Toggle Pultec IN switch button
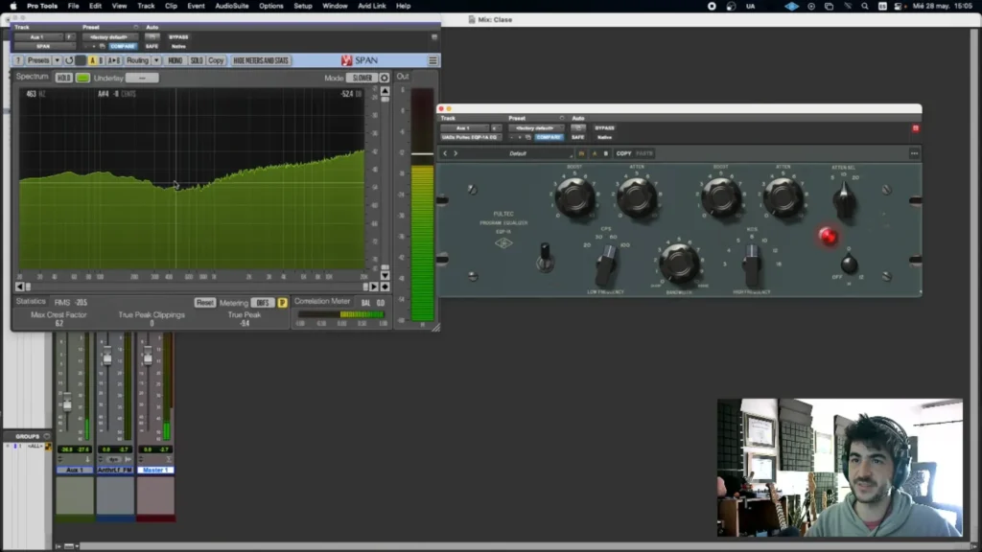 [581, 153]
